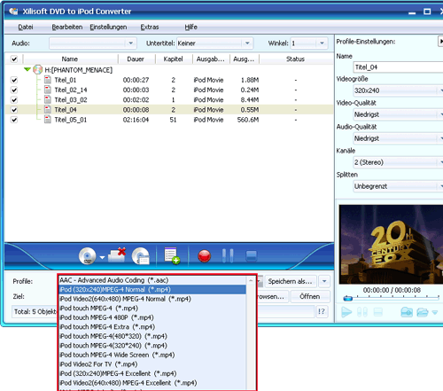The width and height of the screenshot is (443, 391).
Task: Select iPod touch MPEG-4 480P profile
Action: click(x=152, y=317)
